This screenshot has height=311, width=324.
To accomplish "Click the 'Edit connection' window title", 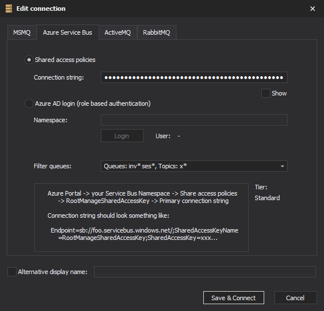I will (x=41, y=9).
